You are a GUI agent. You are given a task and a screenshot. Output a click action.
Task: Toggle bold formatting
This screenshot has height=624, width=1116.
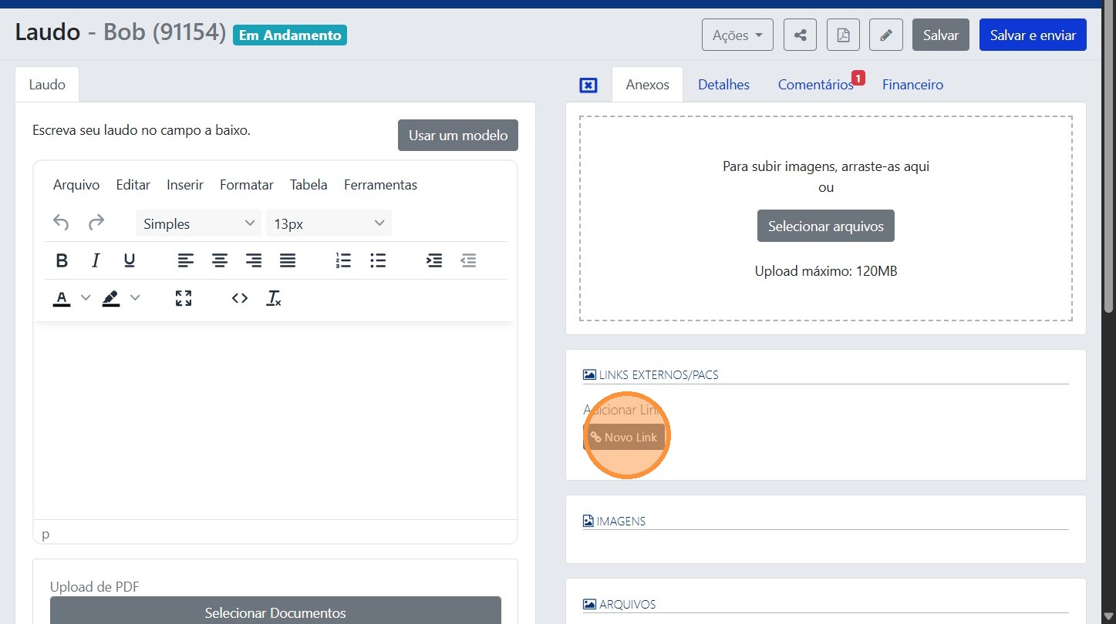click(x=62, y=260)
